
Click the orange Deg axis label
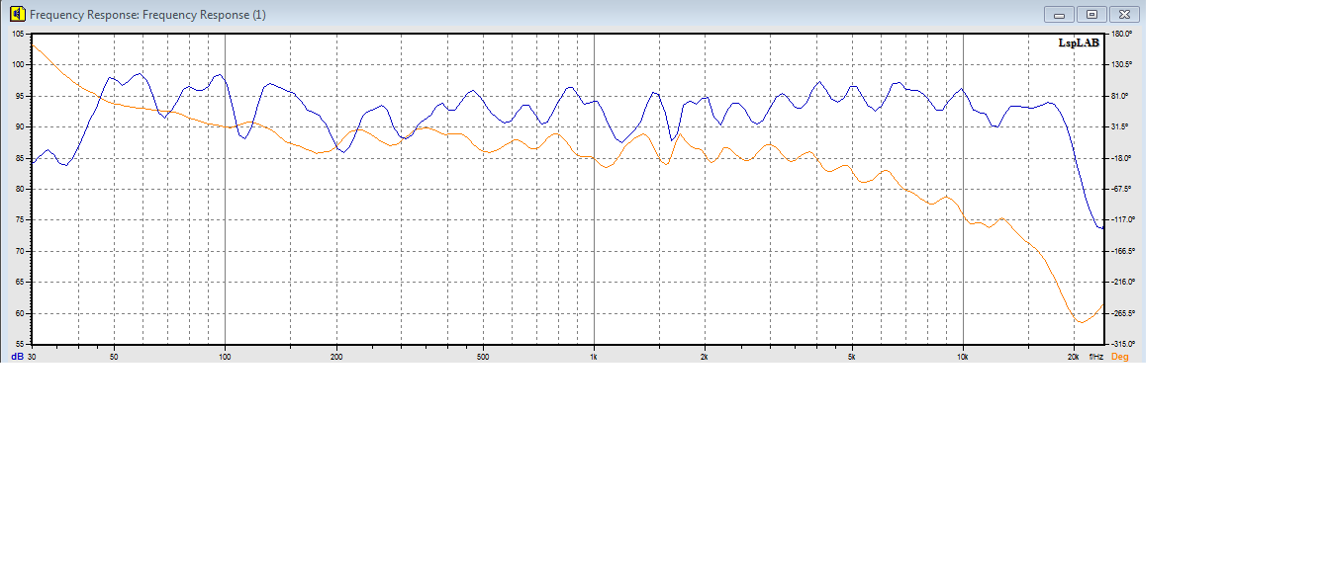tap(1120, 356)
